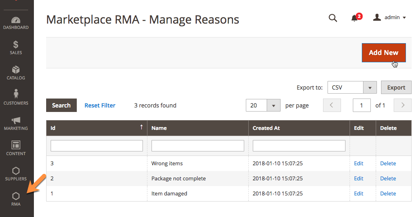The width and height of the screenshot is (419, 217).
Task: Click the Export button
Action: point(396,88)
